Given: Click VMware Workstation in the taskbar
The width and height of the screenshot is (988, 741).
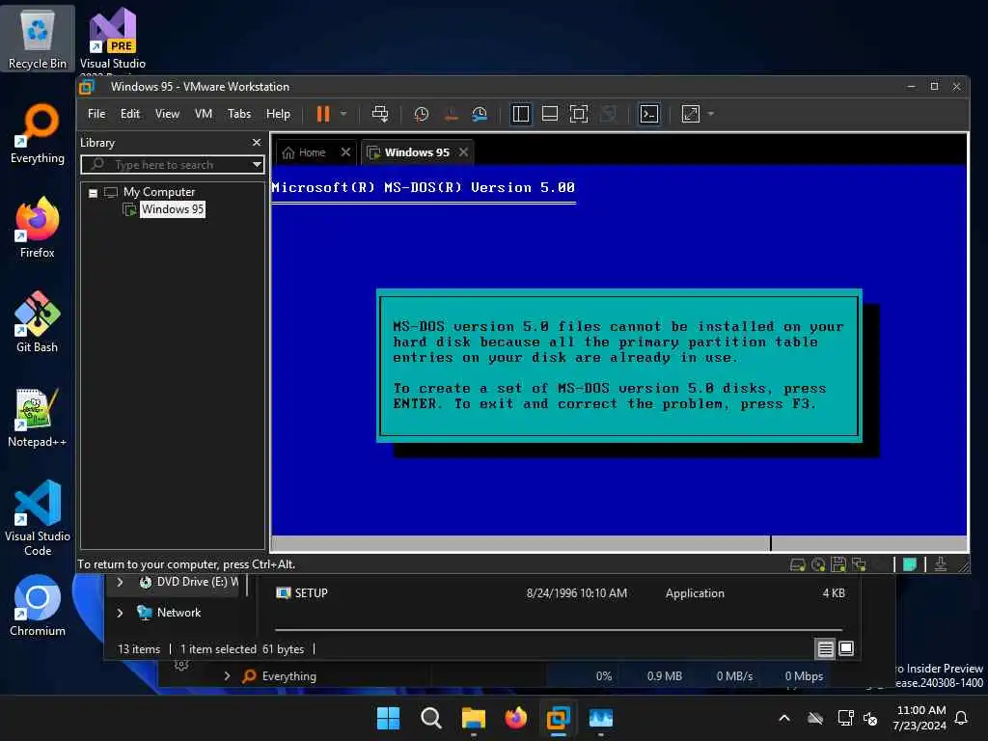Looking at the screenshot, I should pyautogui.click(x=559, y=718).
